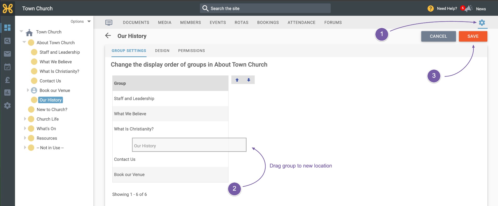
Task: Click the Save button
Action: point(473,36)
